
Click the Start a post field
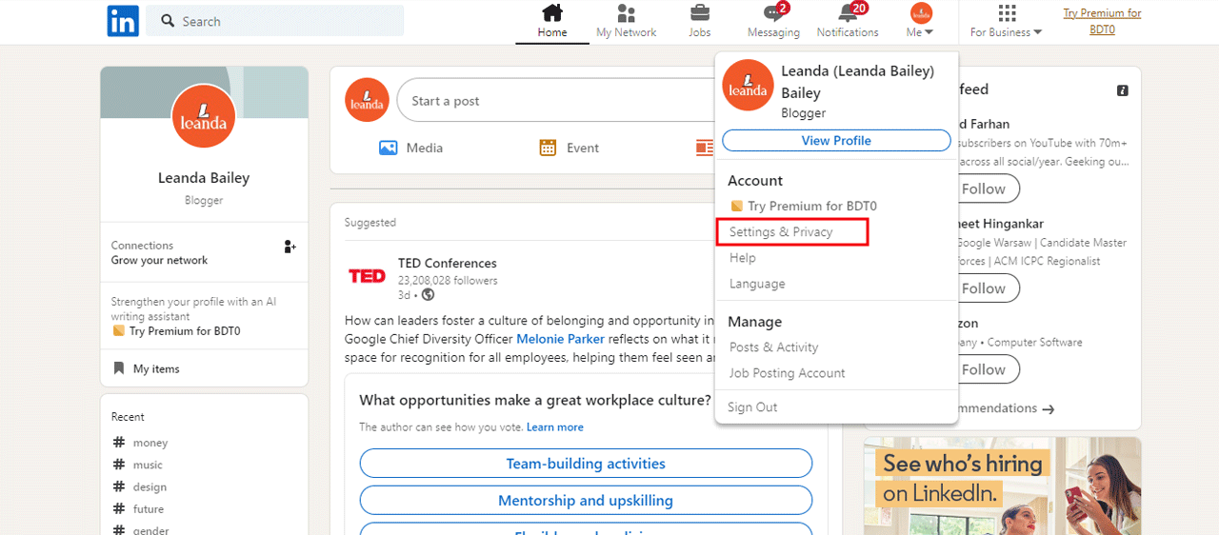pyautogui.click(x=555, y=101)
